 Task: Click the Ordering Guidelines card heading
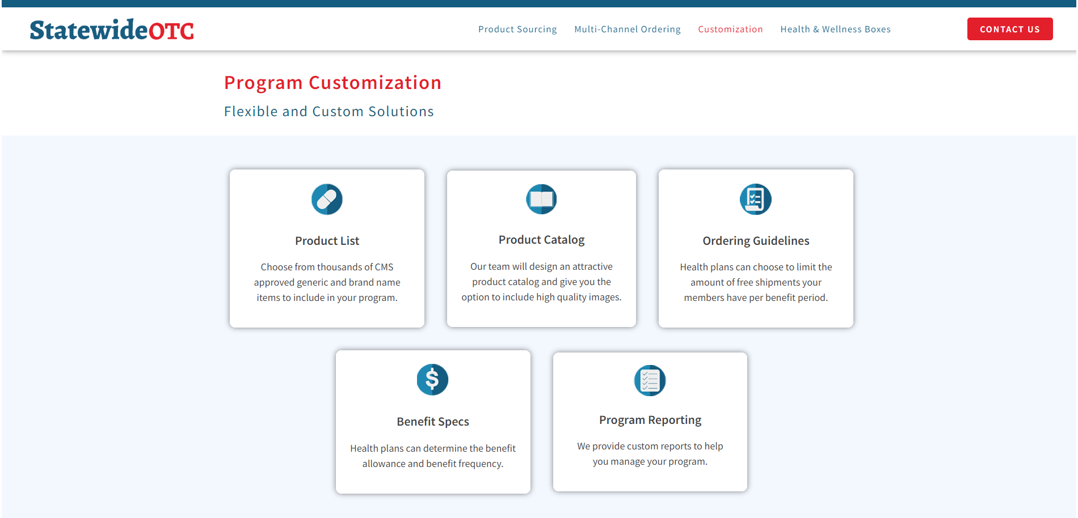[756, 241]
